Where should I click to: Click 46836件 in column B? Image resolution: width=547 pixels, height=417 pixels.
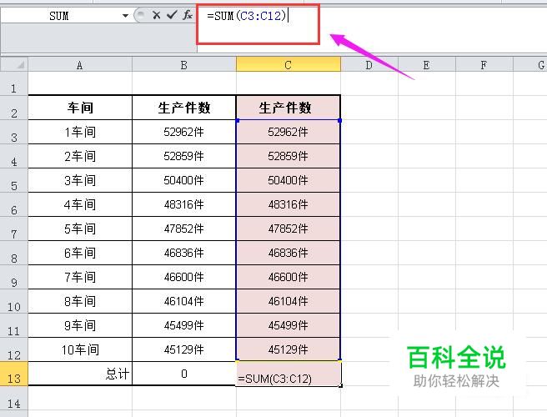click(184, 253)
